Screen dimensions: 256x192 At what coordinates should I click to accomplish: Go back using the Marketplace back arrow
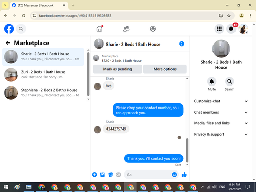pos(8,43)
